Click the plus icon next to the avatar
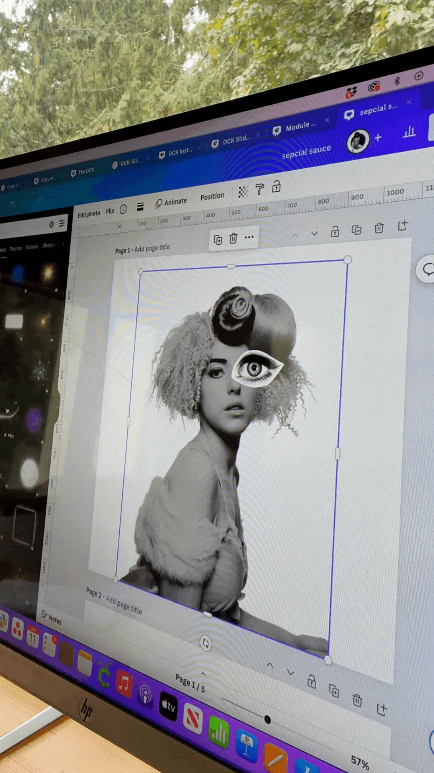Image resolution: width=434 pixels, height=773 pixels. point(378,138)
